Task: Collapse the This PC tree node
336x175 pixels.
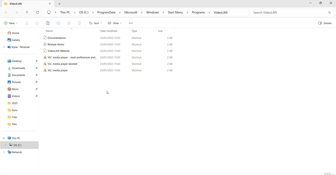Action: (4, 138)
